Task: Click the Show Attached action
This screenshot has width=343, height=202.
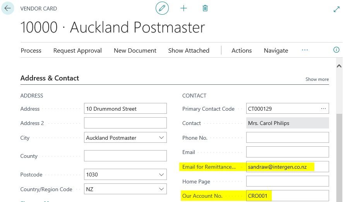Action: (x=189, y=50)
